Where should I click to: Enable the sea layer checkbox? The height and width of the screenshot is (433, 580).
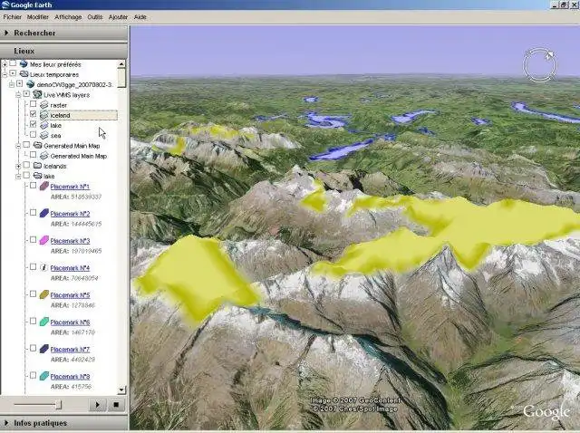[33, 135]
